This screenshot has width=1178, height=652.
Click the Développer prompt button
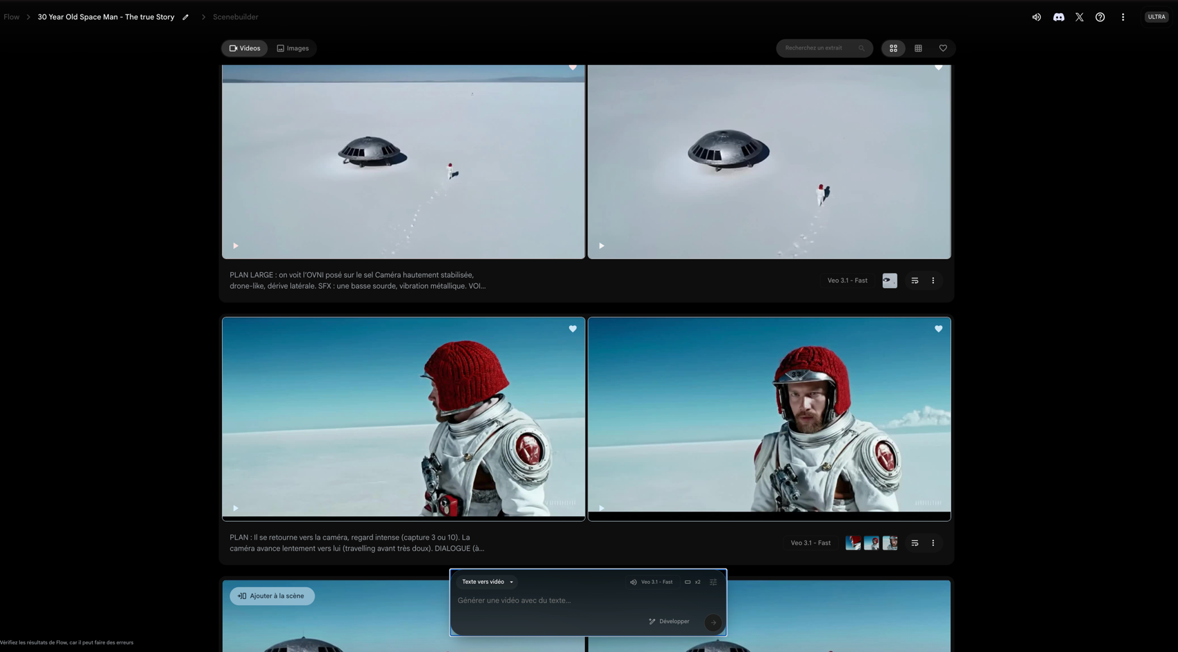tap(669, 621)
